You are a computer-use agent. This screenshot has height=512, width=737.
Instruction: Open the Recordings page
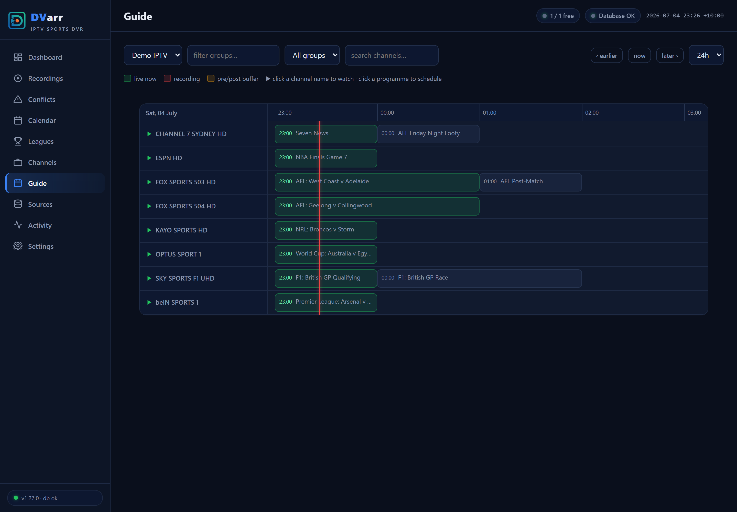click(x=55, y=78)
